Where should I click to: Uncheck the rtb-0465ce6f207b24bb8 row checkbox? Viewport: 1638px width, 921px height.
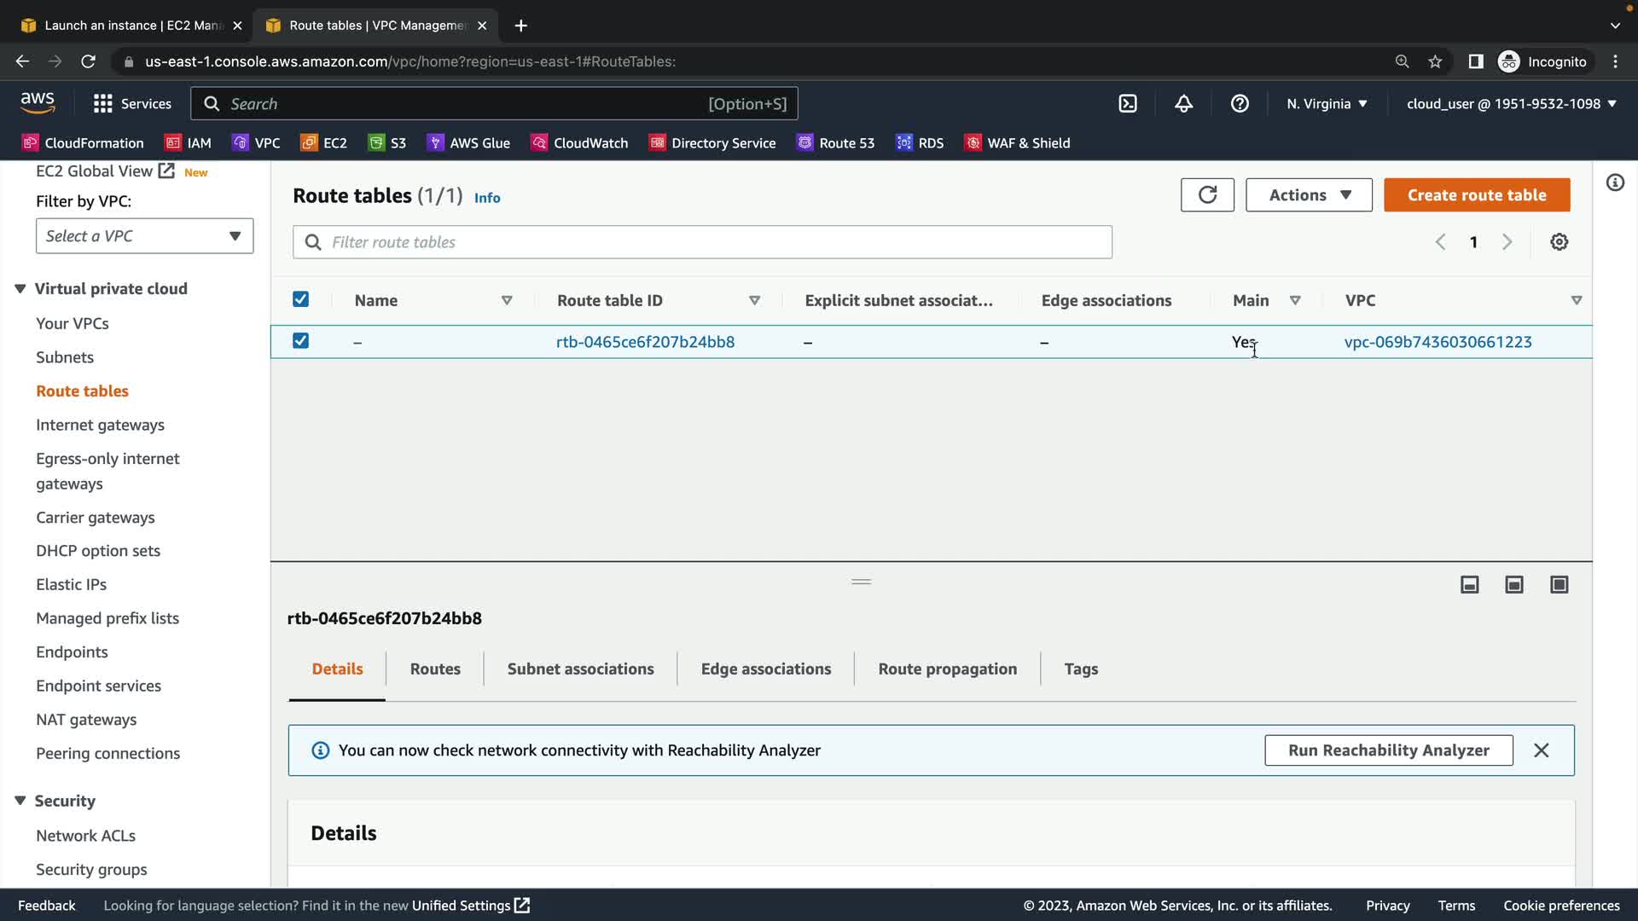click(x=300, y=341)
